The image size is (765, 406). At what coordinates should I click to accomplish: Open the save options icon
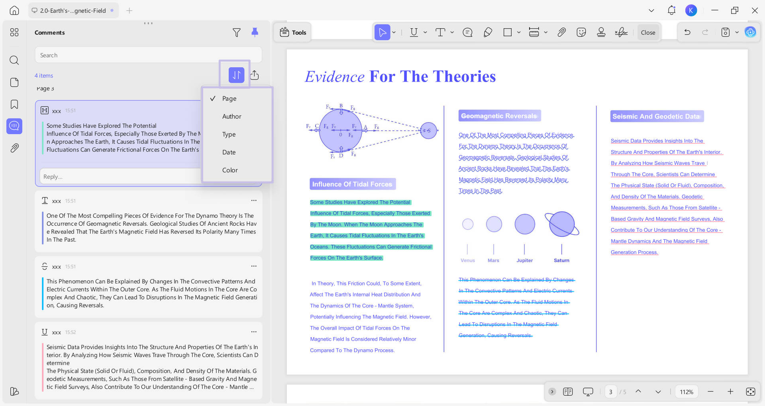[x=726, y=32]
